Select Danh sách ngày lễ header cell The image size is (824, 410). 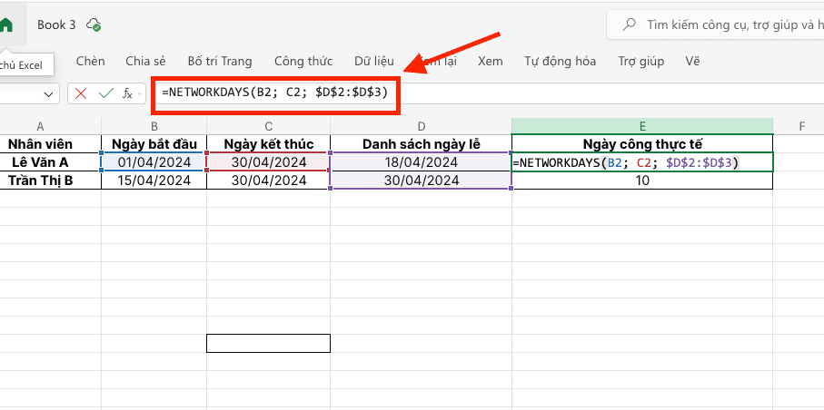[421, 144]
